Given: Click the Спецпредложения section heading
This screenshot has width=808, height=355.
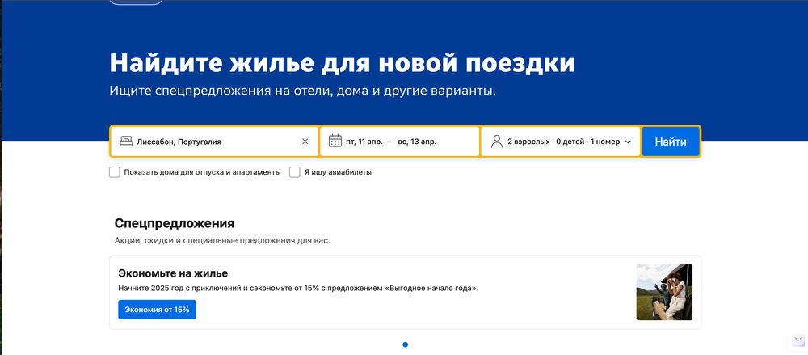Looking at the screenshot, I should pos(175,223).
